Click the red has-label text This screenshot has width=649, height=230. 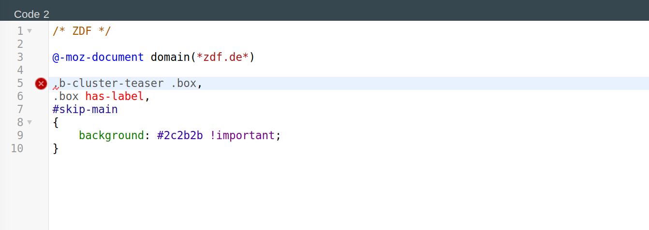115,97
